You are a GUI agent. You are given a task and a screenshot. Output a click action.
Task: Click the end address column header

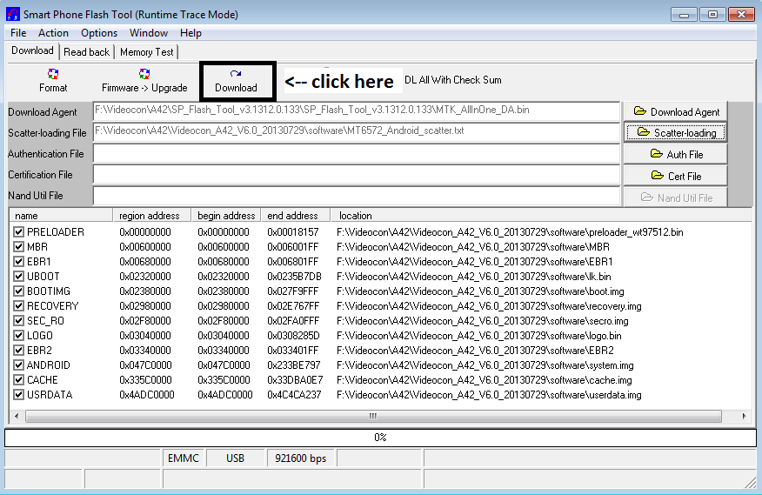tap(296, 216)
